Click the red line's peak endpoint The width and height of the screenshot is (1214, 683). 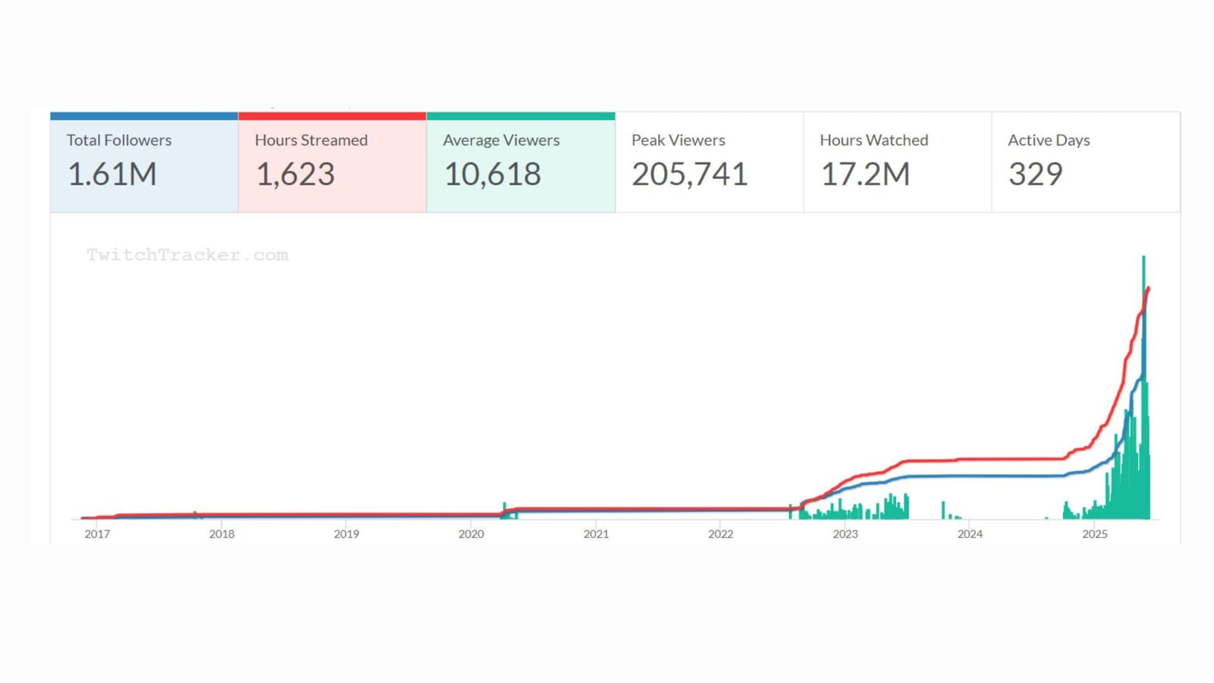pos(1148,288)
